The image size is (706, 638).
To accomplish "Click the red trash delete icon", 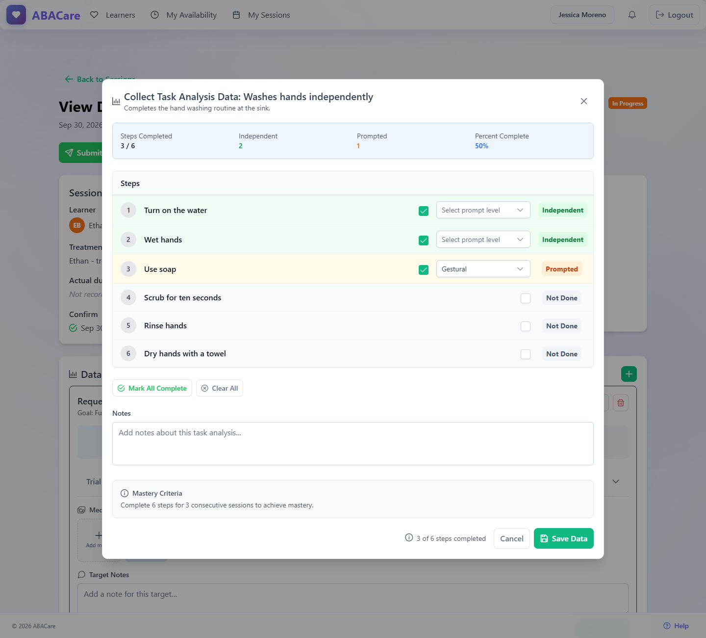I will 621,403.
